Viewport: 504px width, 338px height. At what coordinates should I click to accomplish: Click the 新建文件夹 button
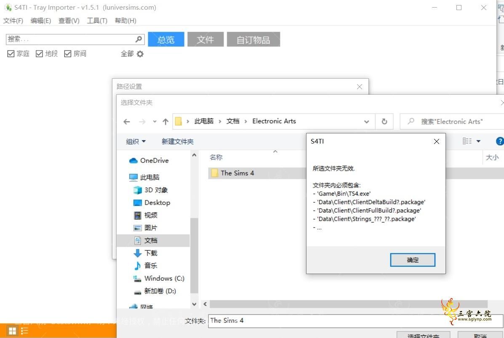coord(177,141)
